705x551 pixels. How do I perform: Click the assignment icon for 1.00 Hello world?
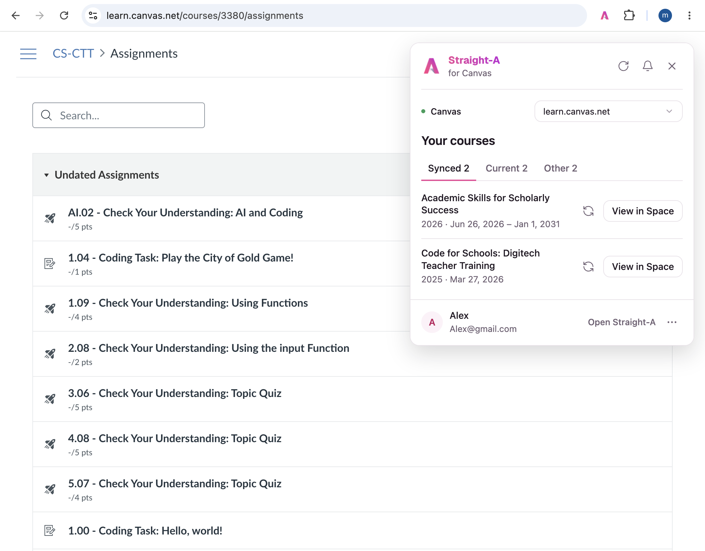pos(50,530)
